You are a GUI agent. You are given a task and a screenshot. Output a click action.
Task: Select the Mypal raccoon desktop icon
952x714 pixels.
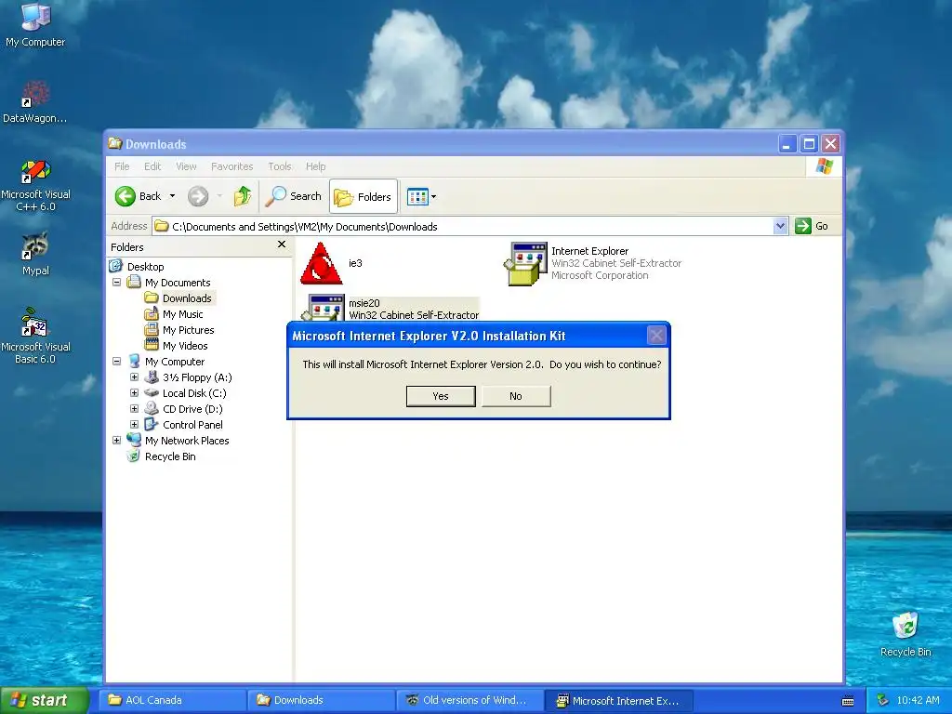click(x=35, y=254)
